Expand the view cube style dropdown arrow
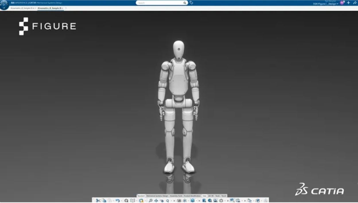Viewport: 358px width, 203px height. [196, 201]
